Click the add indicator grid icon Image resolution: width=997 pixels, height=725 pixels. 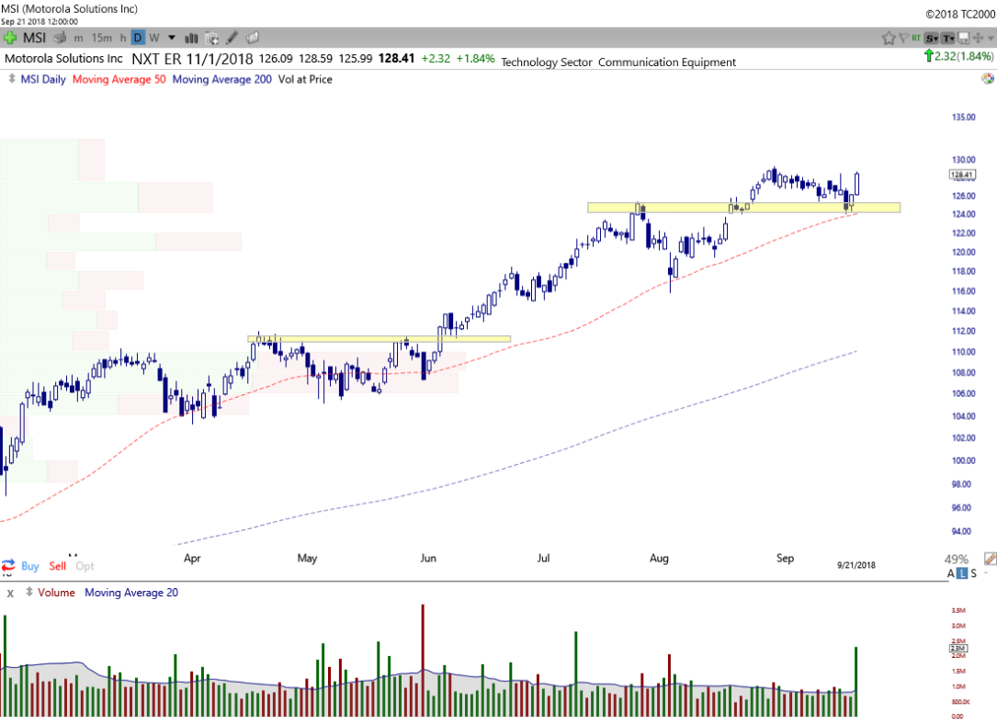[212, 38]
